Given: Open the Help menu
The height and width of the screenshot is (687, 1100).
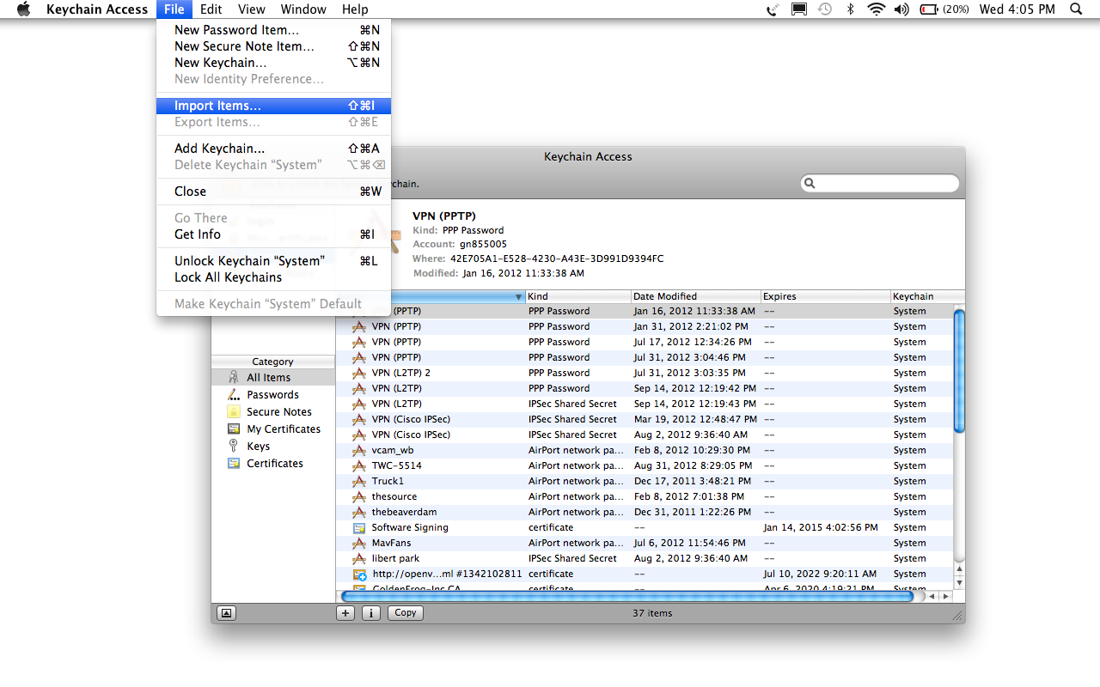Looking at the screenshot, I should tap(355, 9).
